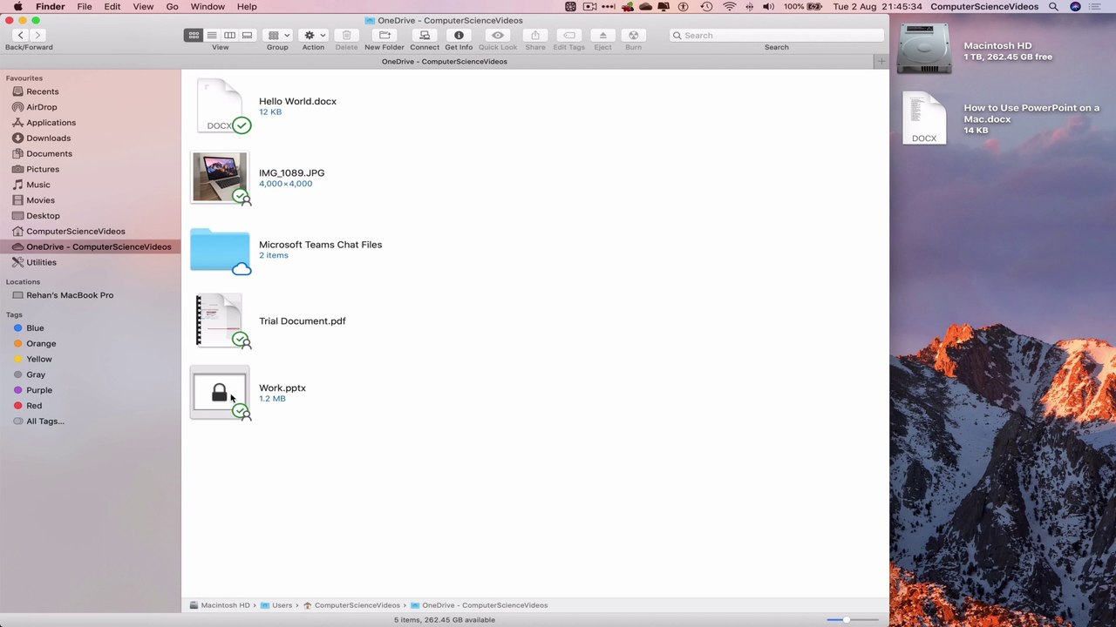Go forward with the Forward arrow
1116x627 pixels.
(x=37, y=35)
